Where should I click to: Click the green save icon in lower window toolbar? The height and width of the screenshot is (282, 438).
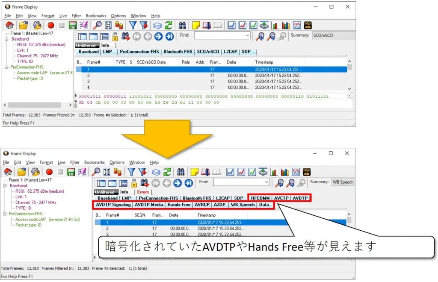click(x=71, y=172)
